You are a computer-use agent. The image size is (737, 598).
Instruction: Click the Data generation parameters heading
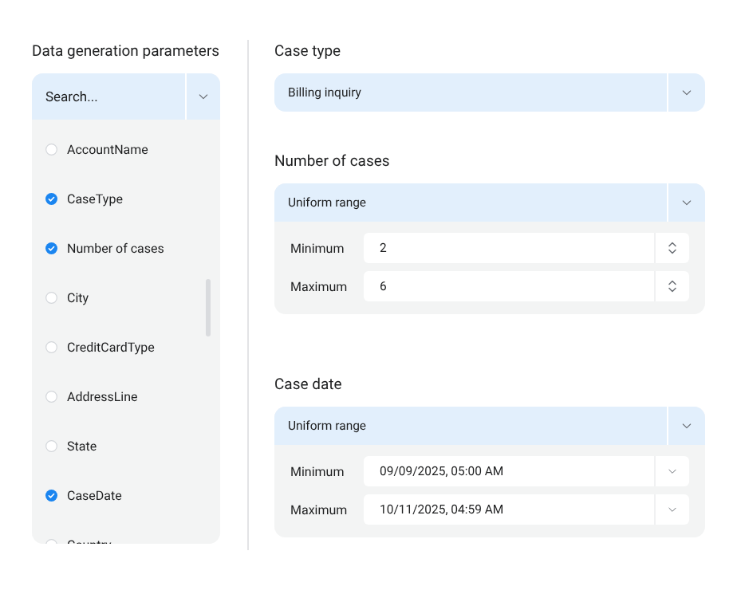[x=125, y=51]
